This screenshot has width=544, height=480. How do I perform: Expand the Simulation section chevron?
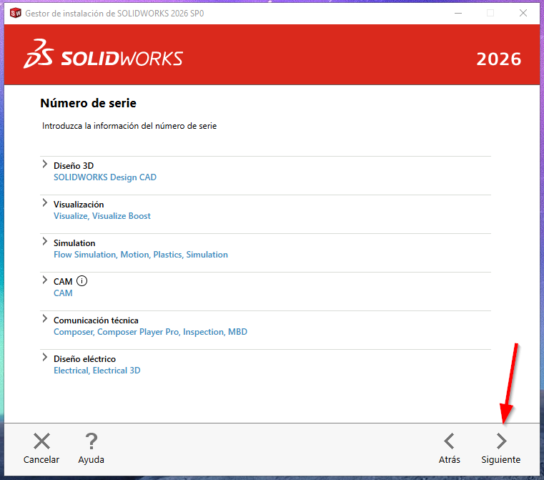point(45,242)
